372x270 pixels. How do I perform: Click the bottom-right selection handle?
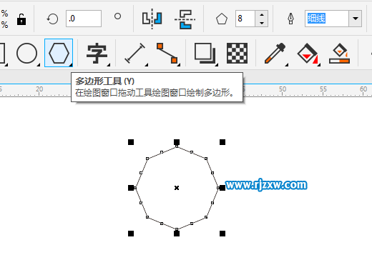click(x=222, y=234)
